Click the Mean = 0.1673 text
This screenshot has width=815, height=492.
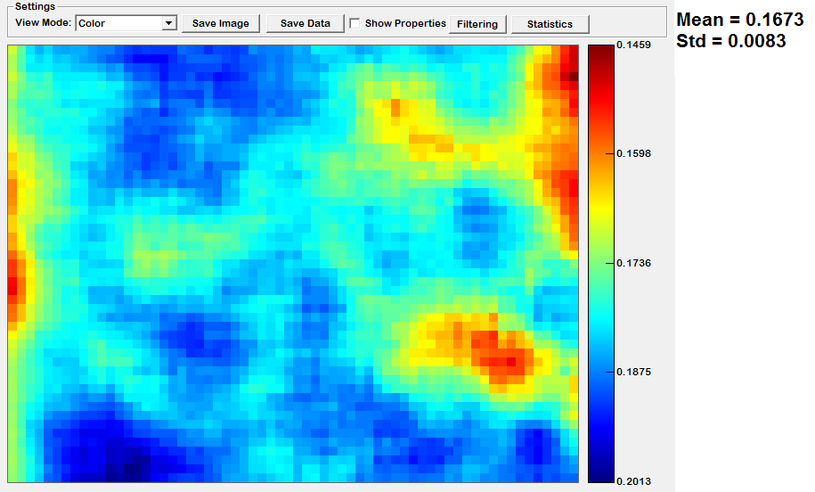click(739, 20)
